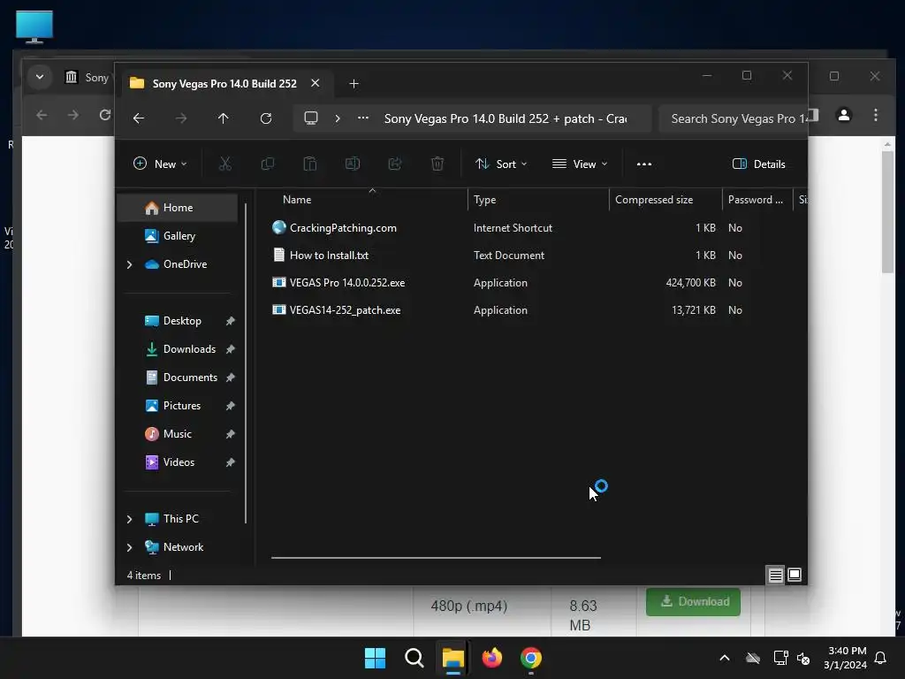
Task: Show hidden system tray icons
Action: tap(725, 658)
